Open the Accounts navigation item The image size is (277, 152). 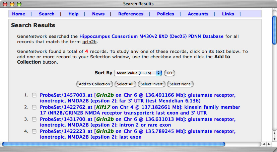click(x=198, y=14)
